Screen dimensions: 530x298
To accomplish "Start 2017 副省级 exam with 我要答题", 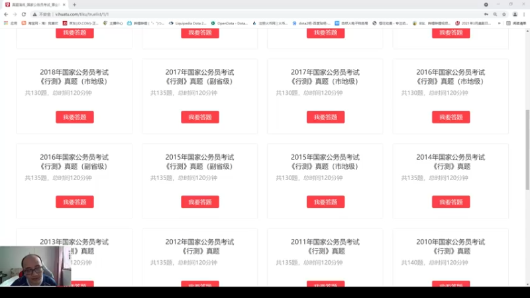I will pyautogui.click(x=200, y=117).
